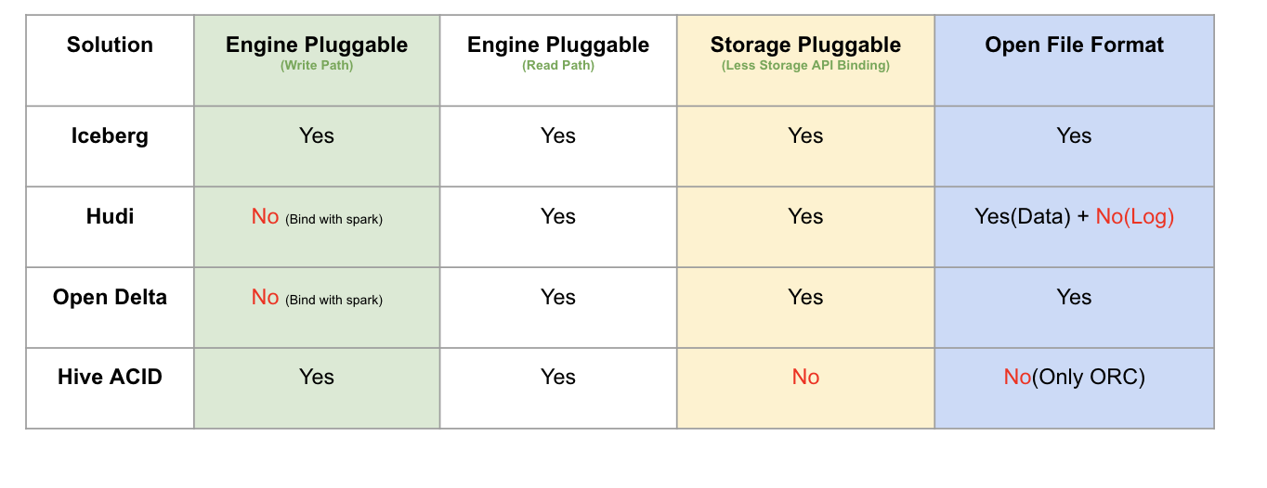Click Hive ACID's Yes under Write Path
This screenshot has width=1267, height=488.
317,377
